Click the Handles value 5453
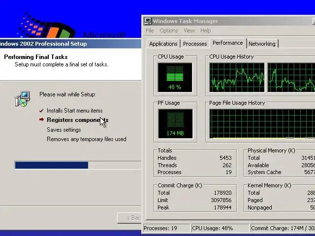The height and width of the screenshot is (236, 315). [225, 158]
